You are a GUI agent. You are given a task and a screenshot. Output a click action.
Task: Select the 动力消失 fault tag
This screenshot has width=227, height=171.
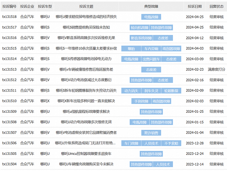coord(131,91)
